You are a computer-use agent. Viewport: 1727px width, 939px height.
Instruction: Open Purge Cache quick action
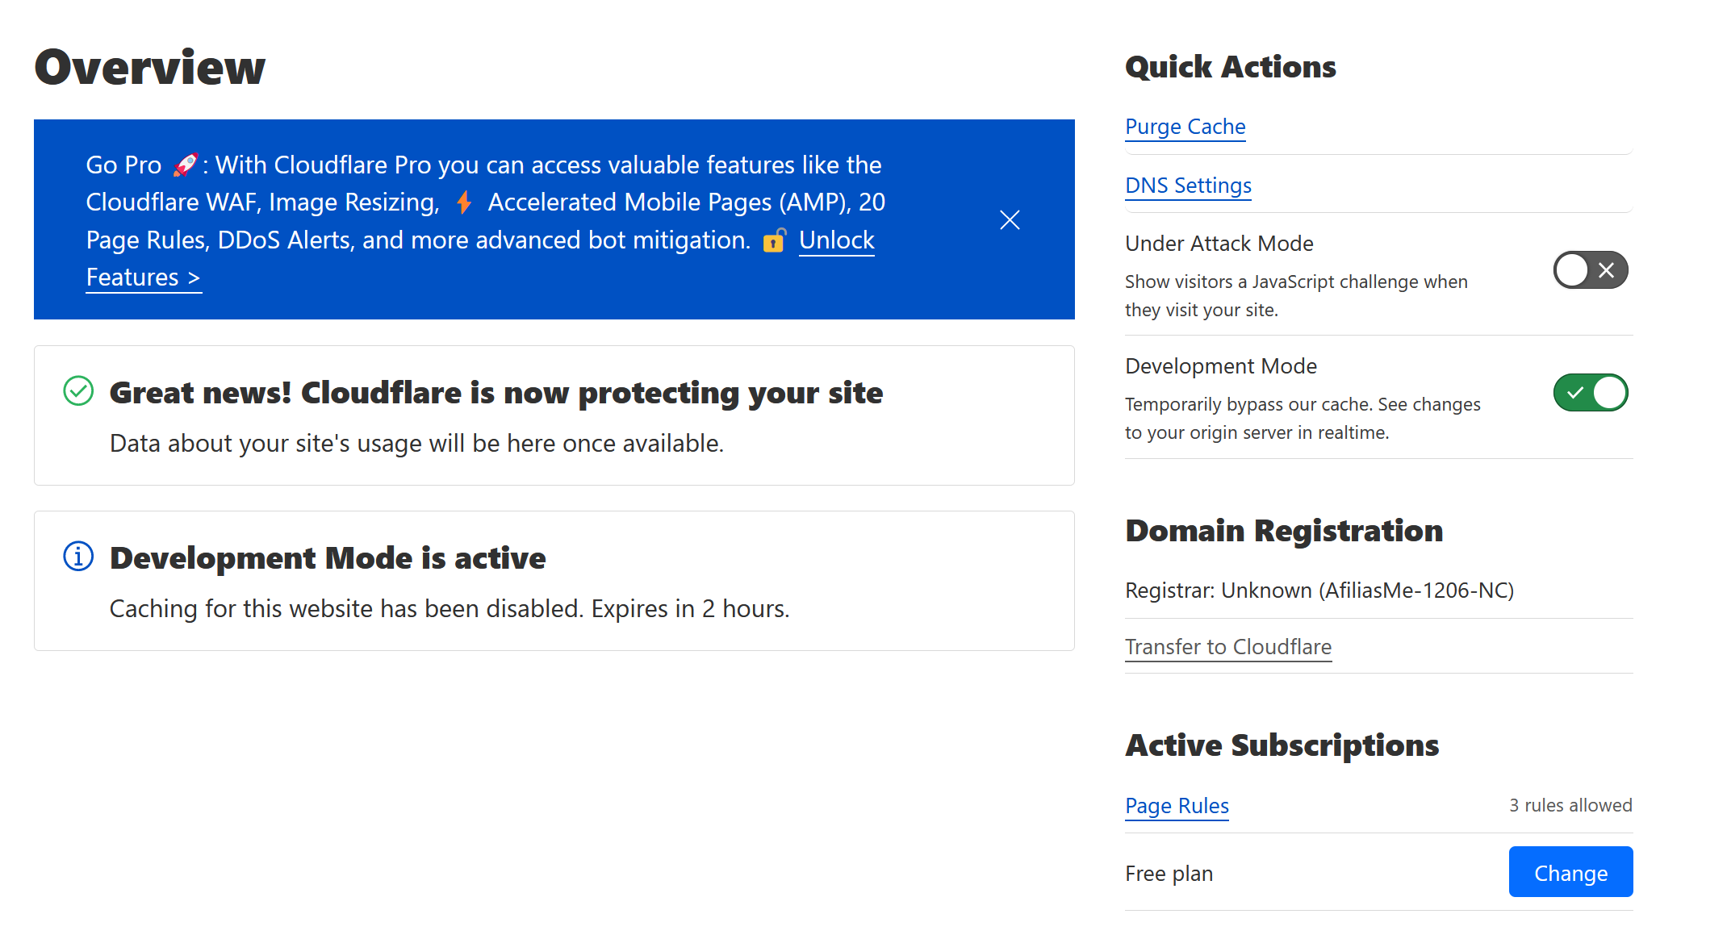(x=1185, y=127)
